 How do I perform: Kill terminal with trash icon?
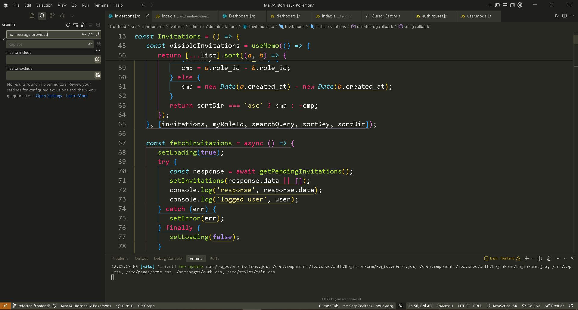click(x=548, y=258)
